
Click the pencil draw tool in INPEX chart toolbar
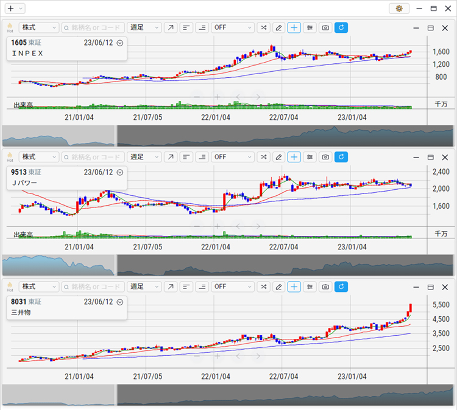[x=278, y=28]
